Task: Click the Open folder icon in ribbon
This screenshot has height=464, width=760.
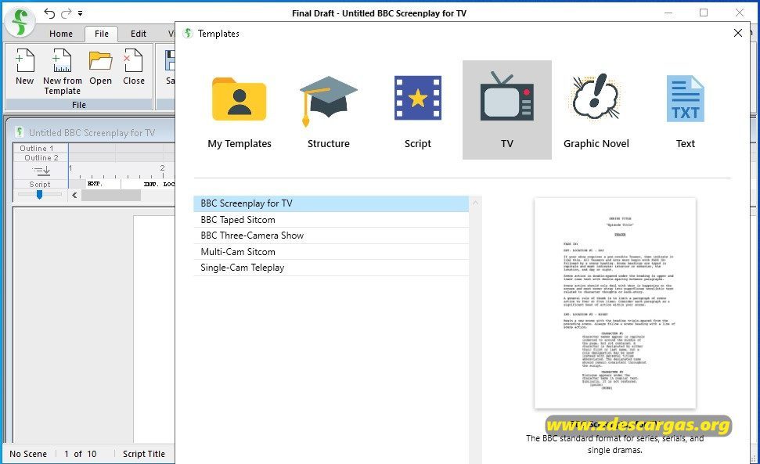Action: [x=100, y=67]
